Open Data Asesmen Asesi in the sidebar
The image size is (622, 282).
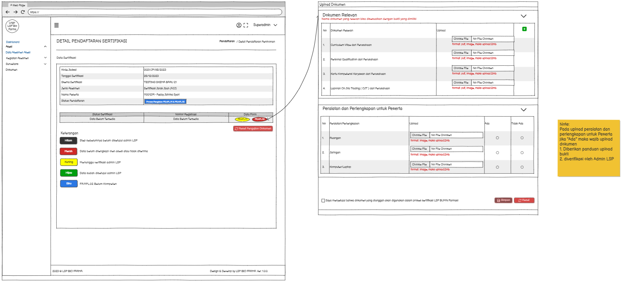click(x=18, y=53)
